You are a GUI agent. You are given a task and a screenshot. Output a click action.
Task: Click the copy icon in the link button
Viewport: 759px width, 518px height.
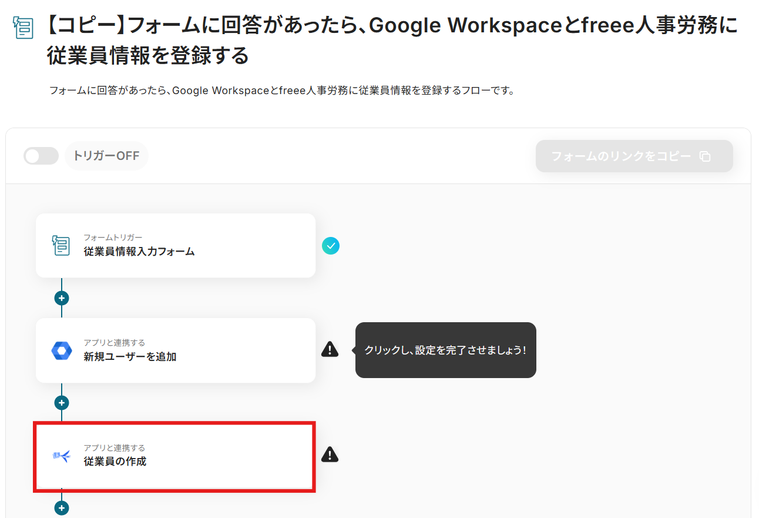pyautogui.click(x=705, y=156)
